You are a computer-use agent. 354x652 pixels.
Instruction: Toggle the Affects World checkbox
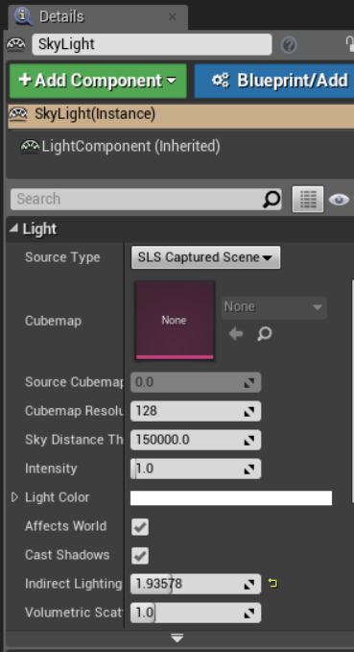(140, 527)
